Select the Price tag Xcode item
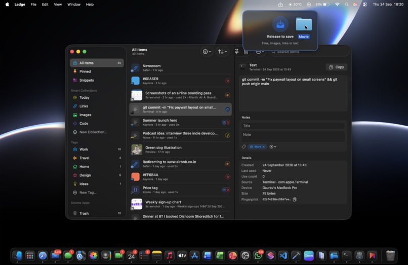Viewport: 408px width, 265px height. pos(180,190)
